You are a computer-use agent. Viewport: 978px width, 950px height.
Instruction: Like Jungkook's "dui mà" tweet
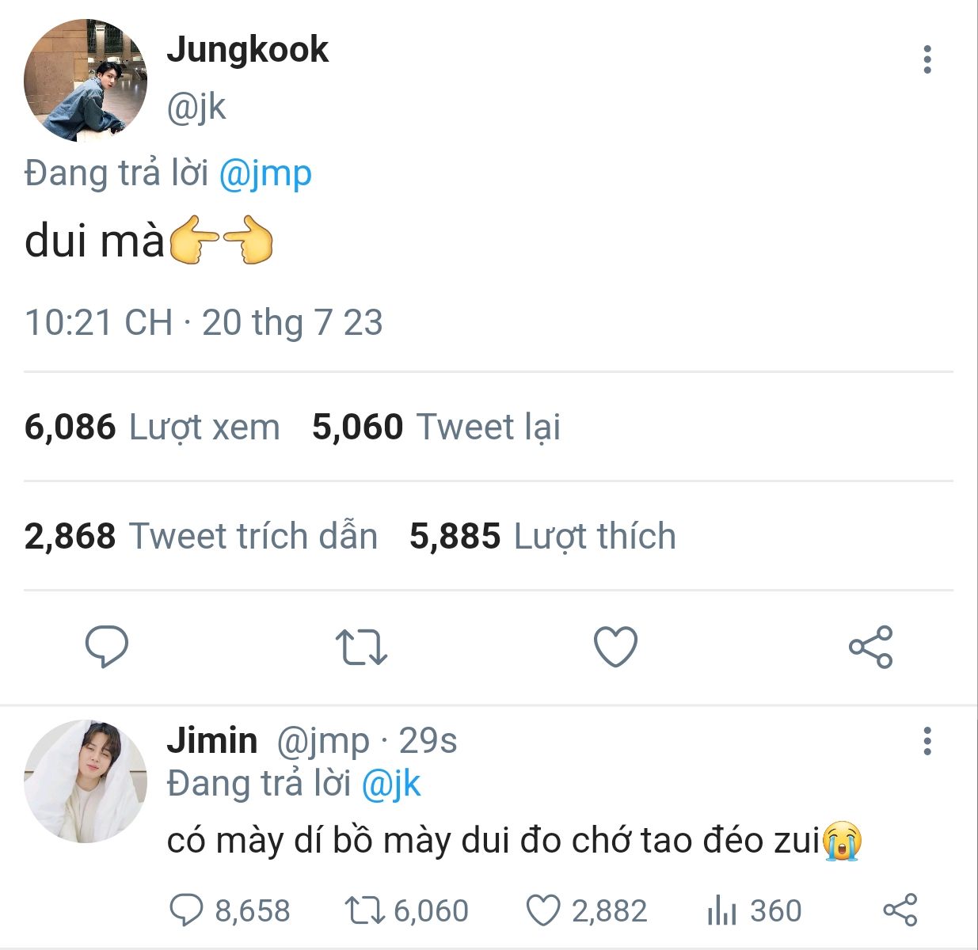click(615, 647)
